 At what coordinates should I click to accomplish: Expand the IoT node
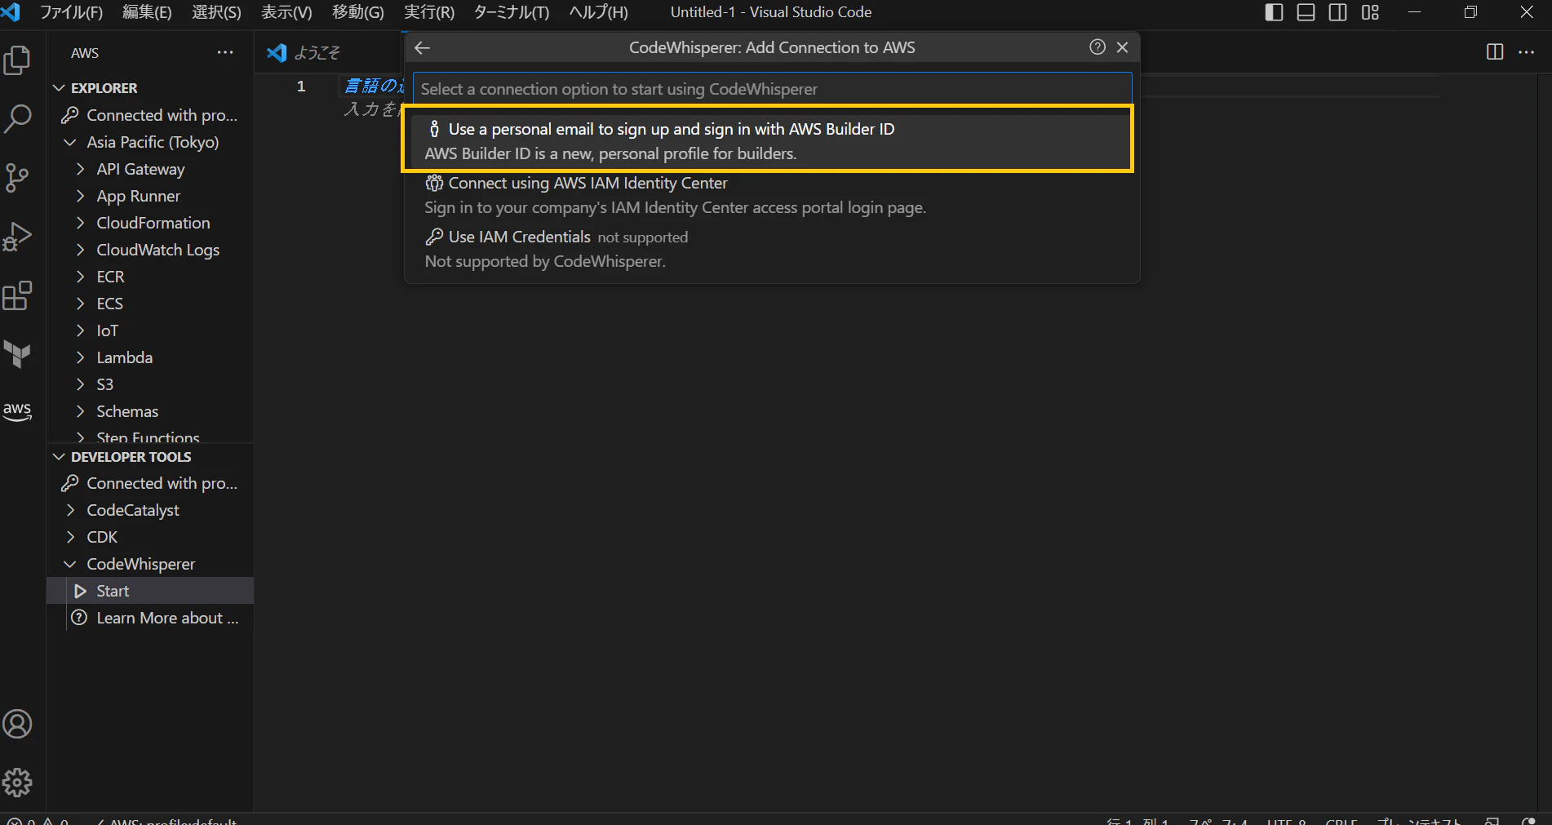(x=80, y=330)
